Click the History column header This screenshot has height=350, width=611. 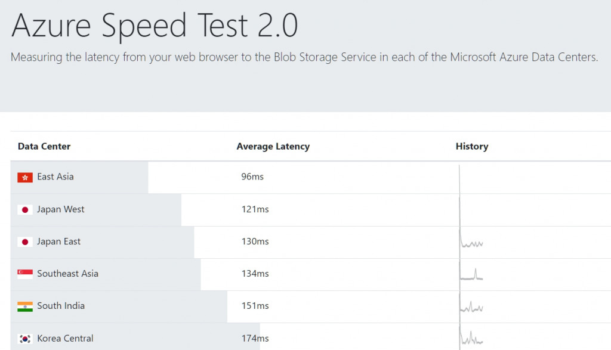(x=471, y=146)
